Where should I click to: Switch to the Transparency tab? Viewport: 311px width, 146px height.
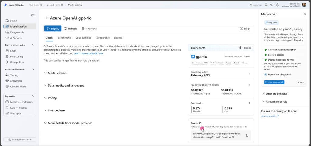point(103,38)
